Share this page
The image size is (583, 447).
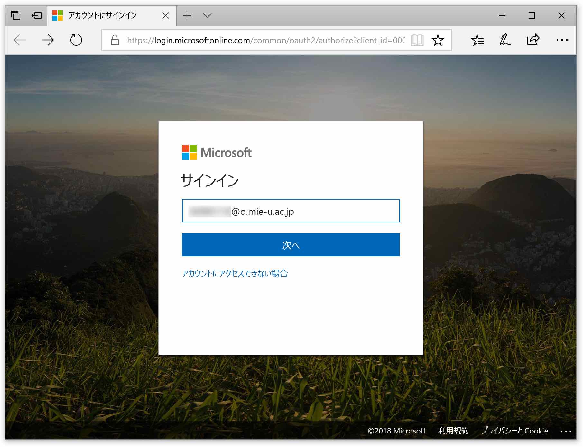tap(533, 40)
